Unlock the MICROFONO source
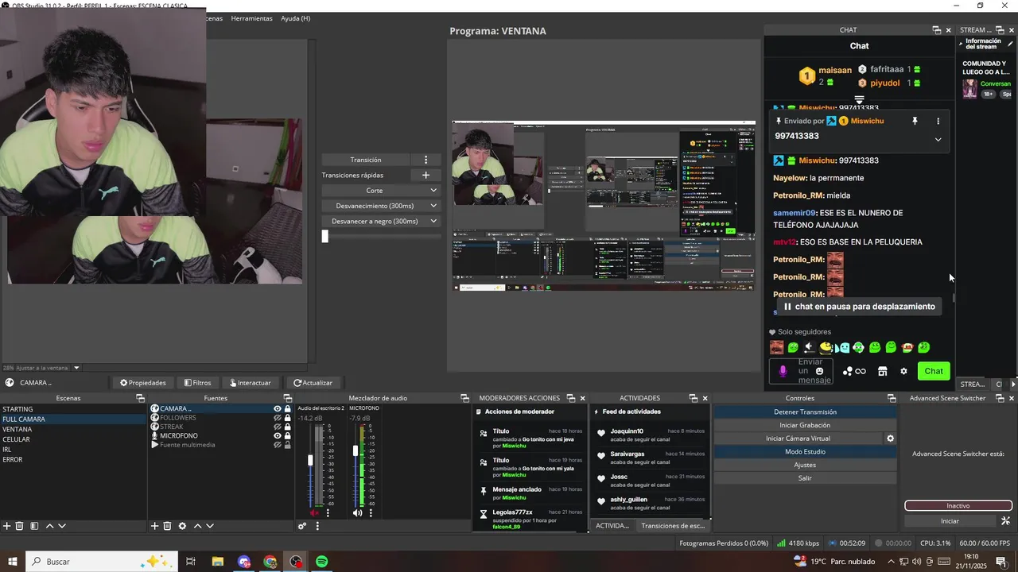 (x=287, y=435)
